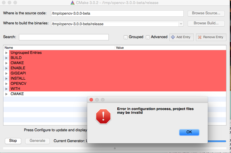This screenshot has height=153, width=231.
Task: Open the build binaries path dropdown
Action: point(181,24)
